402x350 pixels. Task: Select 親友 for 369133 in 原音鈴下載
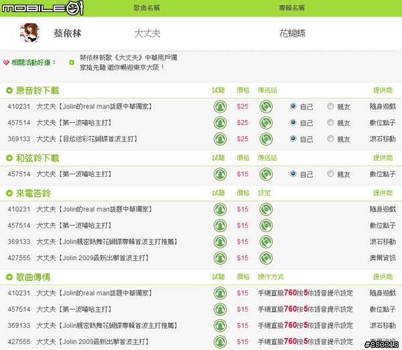click(x=330, y=139)
